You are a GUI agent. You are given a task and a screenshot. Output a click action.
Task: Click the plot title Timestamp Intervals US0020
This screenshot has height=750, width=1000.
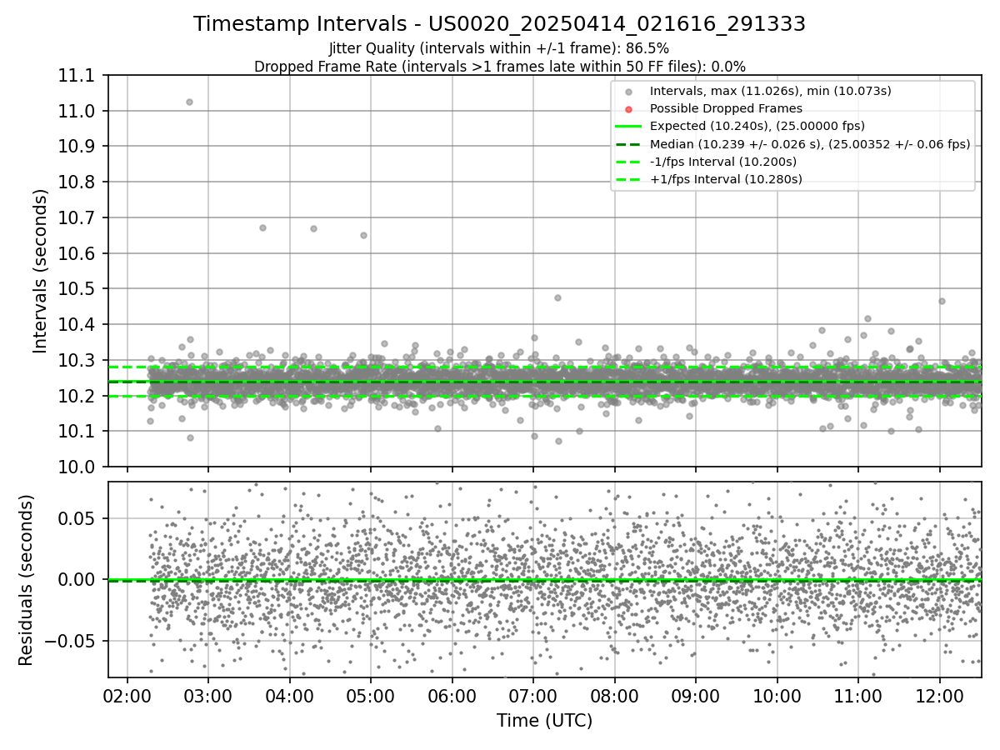pos(499,24)
